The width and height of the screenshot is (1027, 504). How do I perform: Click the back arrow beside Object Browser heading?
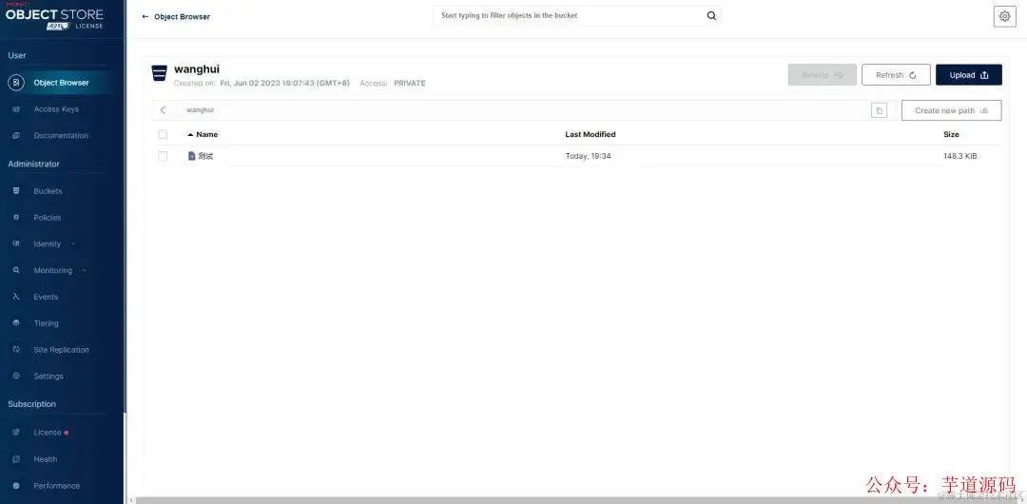(x=145, y=16)
